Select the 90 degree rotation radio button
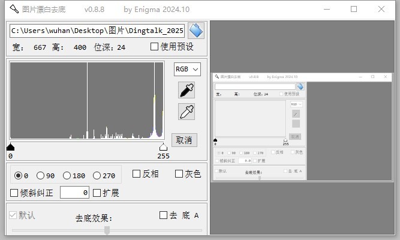The image size is (400, 240). (x=40, y=176)
